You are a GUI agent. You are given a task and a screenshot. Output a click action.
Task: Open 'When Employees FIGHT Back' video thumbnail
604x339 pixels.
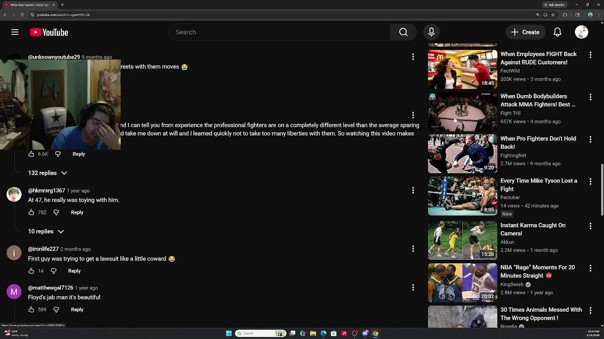[462, 69]
